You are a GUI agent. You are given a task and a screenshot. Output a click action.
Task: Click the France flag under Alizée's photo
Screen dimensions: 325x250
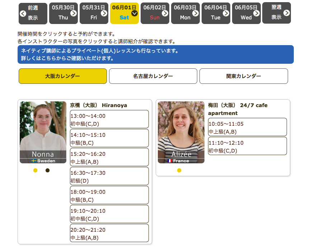[170, 161]
